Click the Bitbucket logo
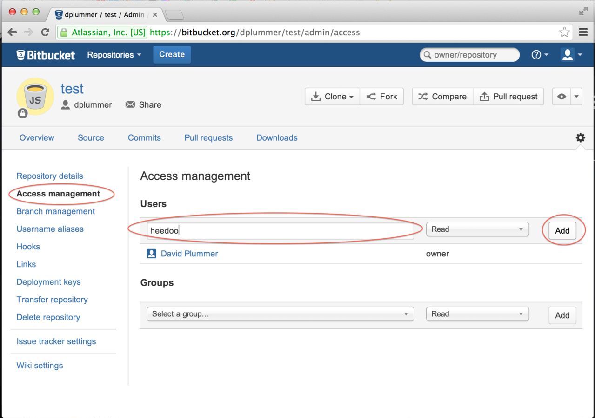Screen dimensions: 595x418 46,55
